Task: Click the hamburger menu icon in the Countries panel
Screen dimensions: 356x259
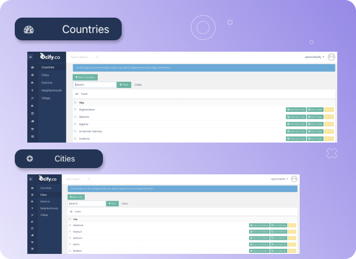Action: click(32, 57)
